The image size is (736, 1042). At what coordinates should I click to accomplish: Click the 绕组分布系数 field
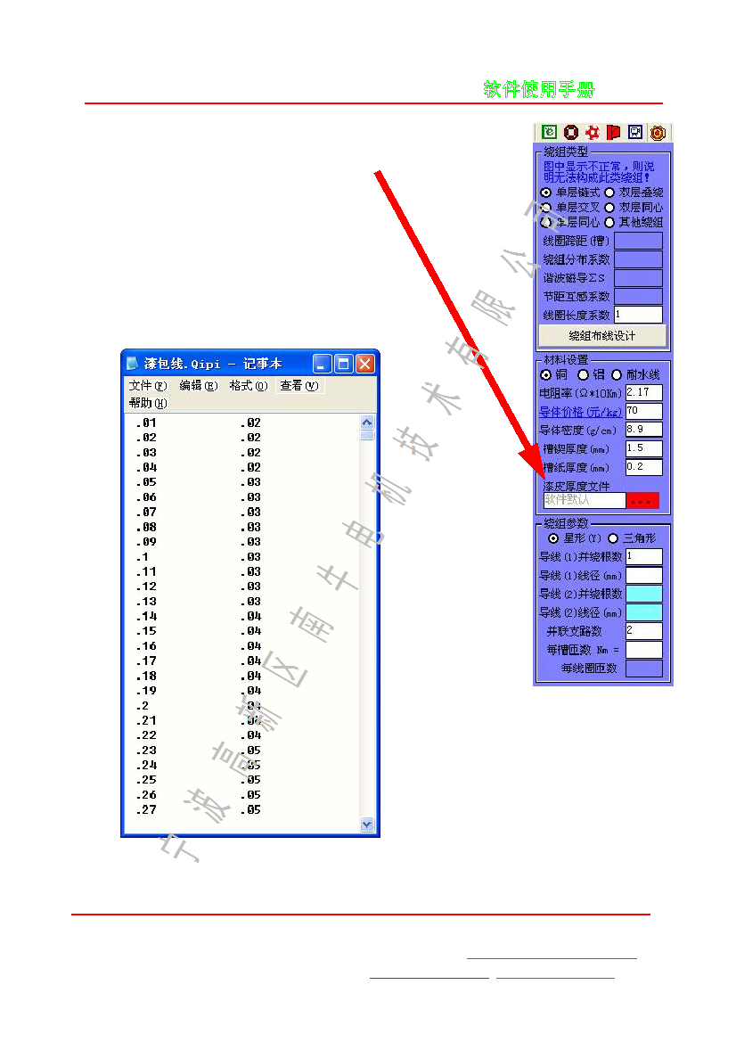coord(638,259)
